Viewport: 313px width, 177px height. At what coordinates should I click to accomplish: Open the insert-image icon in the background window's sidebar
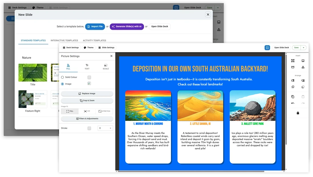(219, 22)
